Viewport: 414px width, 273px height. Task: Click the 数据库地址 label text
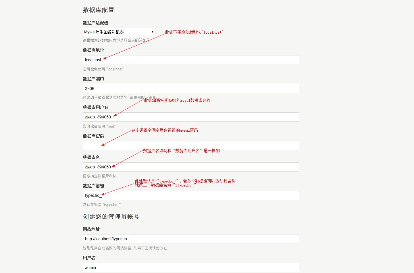[93, 50]
